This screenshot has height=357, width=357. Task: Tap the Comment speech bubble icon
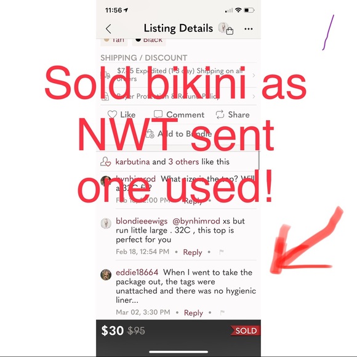(158, 114)
